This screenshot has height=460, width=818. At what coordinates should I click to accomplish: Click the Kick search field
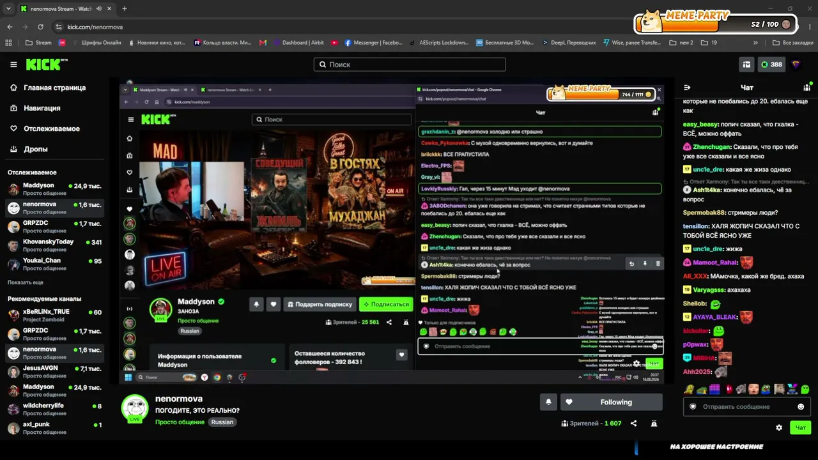[410, 65]
